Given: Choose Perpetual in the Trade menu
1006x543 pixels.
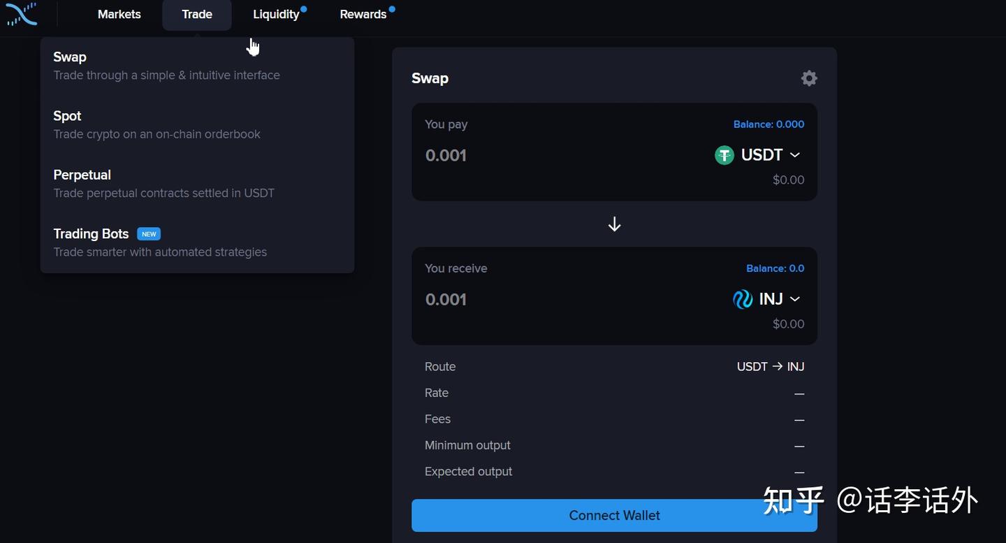Looking at the screenshot, I should (82, 175).
